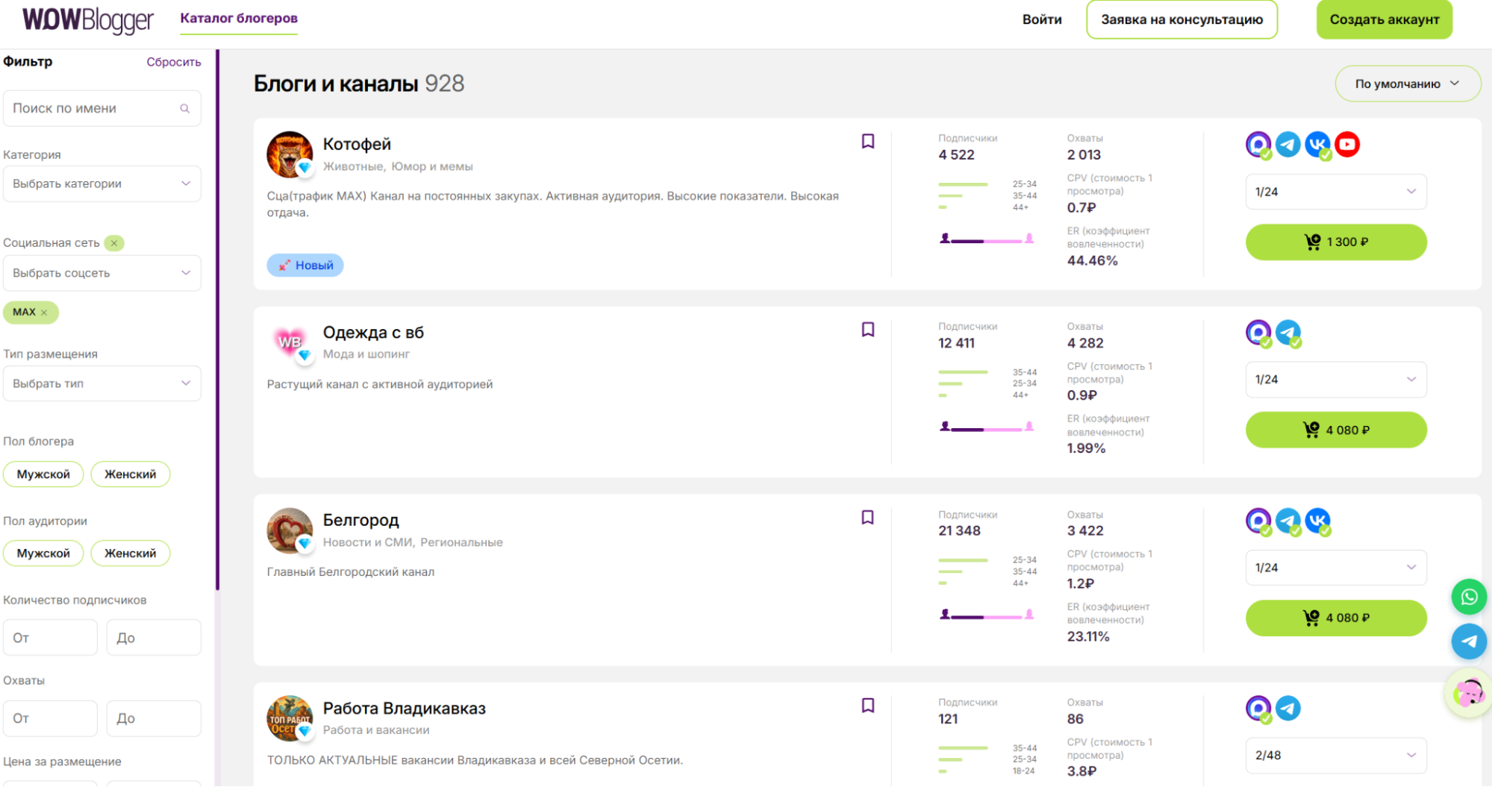Screen dimensions: 1492x787
Task: Click the search magnifier in name field
Action: [x=185, y=109]
